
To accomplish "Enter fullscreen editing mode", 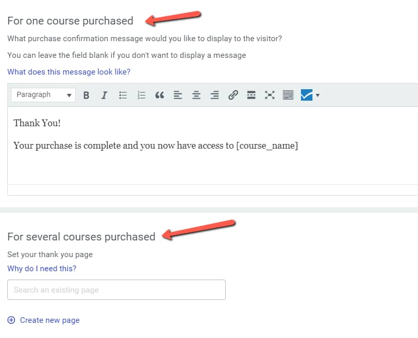I will (270, 95).
